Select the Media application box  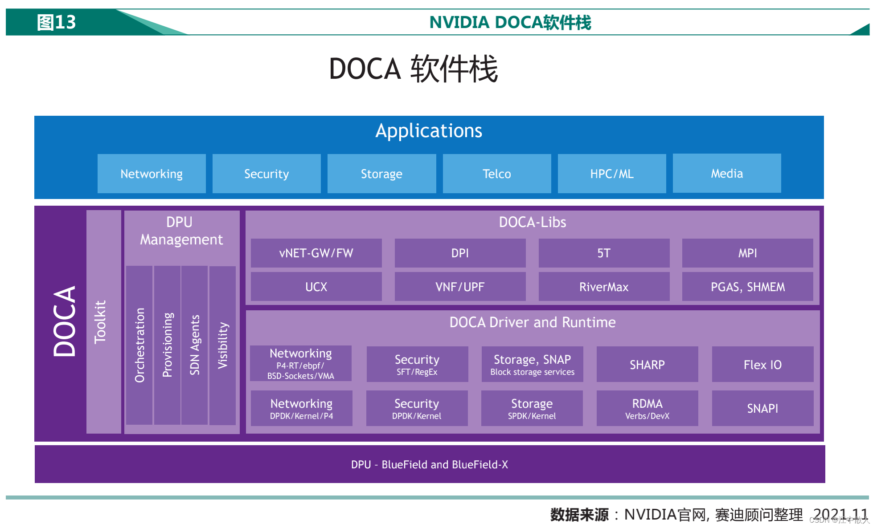727,173
